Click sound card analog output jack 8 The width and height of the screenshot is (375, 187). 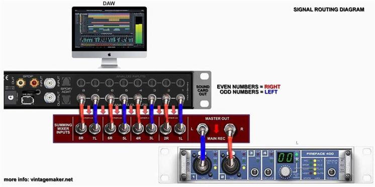(x=81, y=98)
